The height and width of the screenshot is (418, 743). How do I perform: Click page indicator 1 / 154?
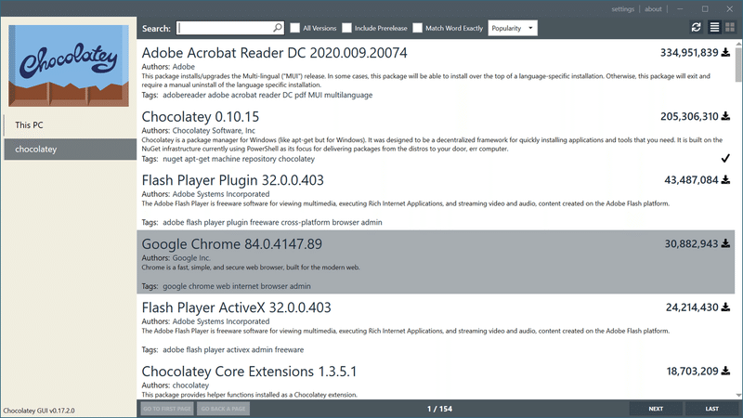pyautogui.click(x=439, y=409)
